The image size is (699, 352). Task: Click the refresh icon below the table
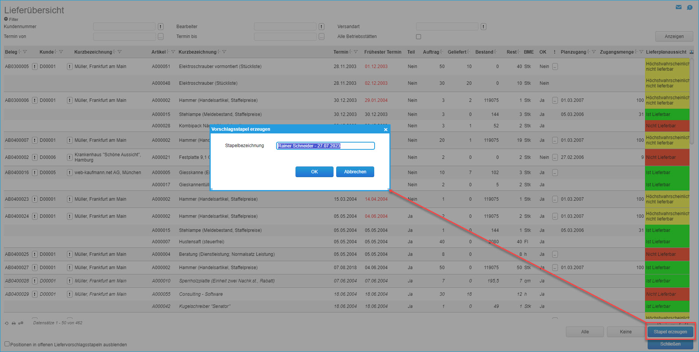[6, 323]
